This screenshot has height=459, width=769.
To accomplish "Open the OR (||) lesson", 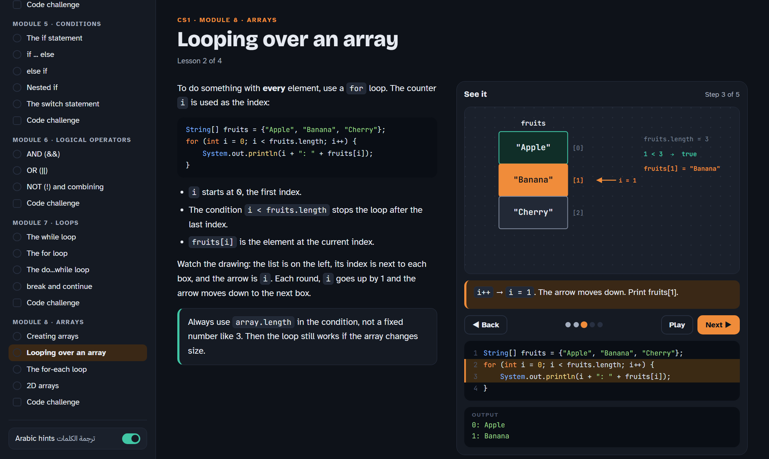I will (x=78, y=170).
